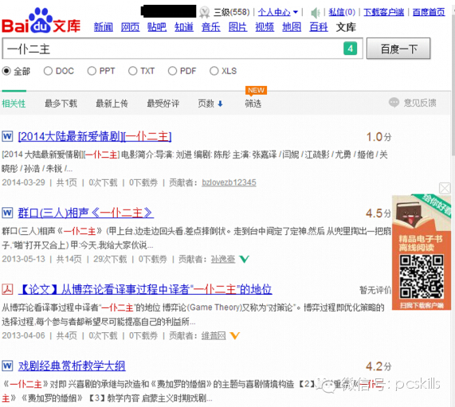Click contributor 维普网

tap(214, 335)
